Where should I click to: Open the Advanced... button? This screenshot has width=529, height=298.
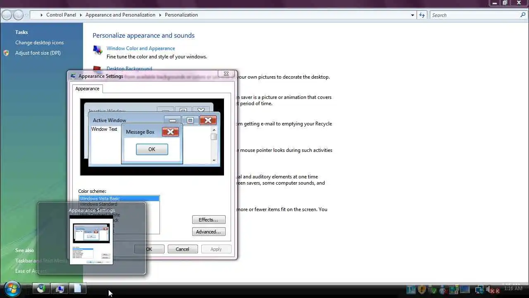pos(209,232)
